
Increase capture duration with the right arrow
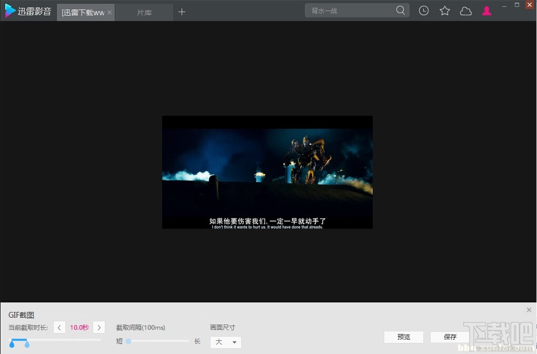click(x=99, y=327)
